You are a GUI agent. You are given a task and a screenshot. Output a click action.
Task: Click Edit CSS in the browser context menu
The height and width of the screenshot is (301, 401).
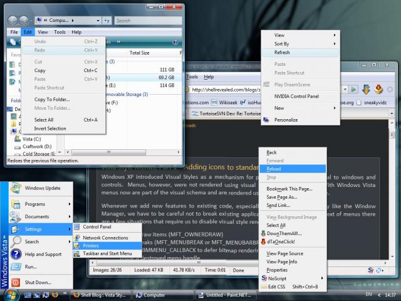click(293, 287)
